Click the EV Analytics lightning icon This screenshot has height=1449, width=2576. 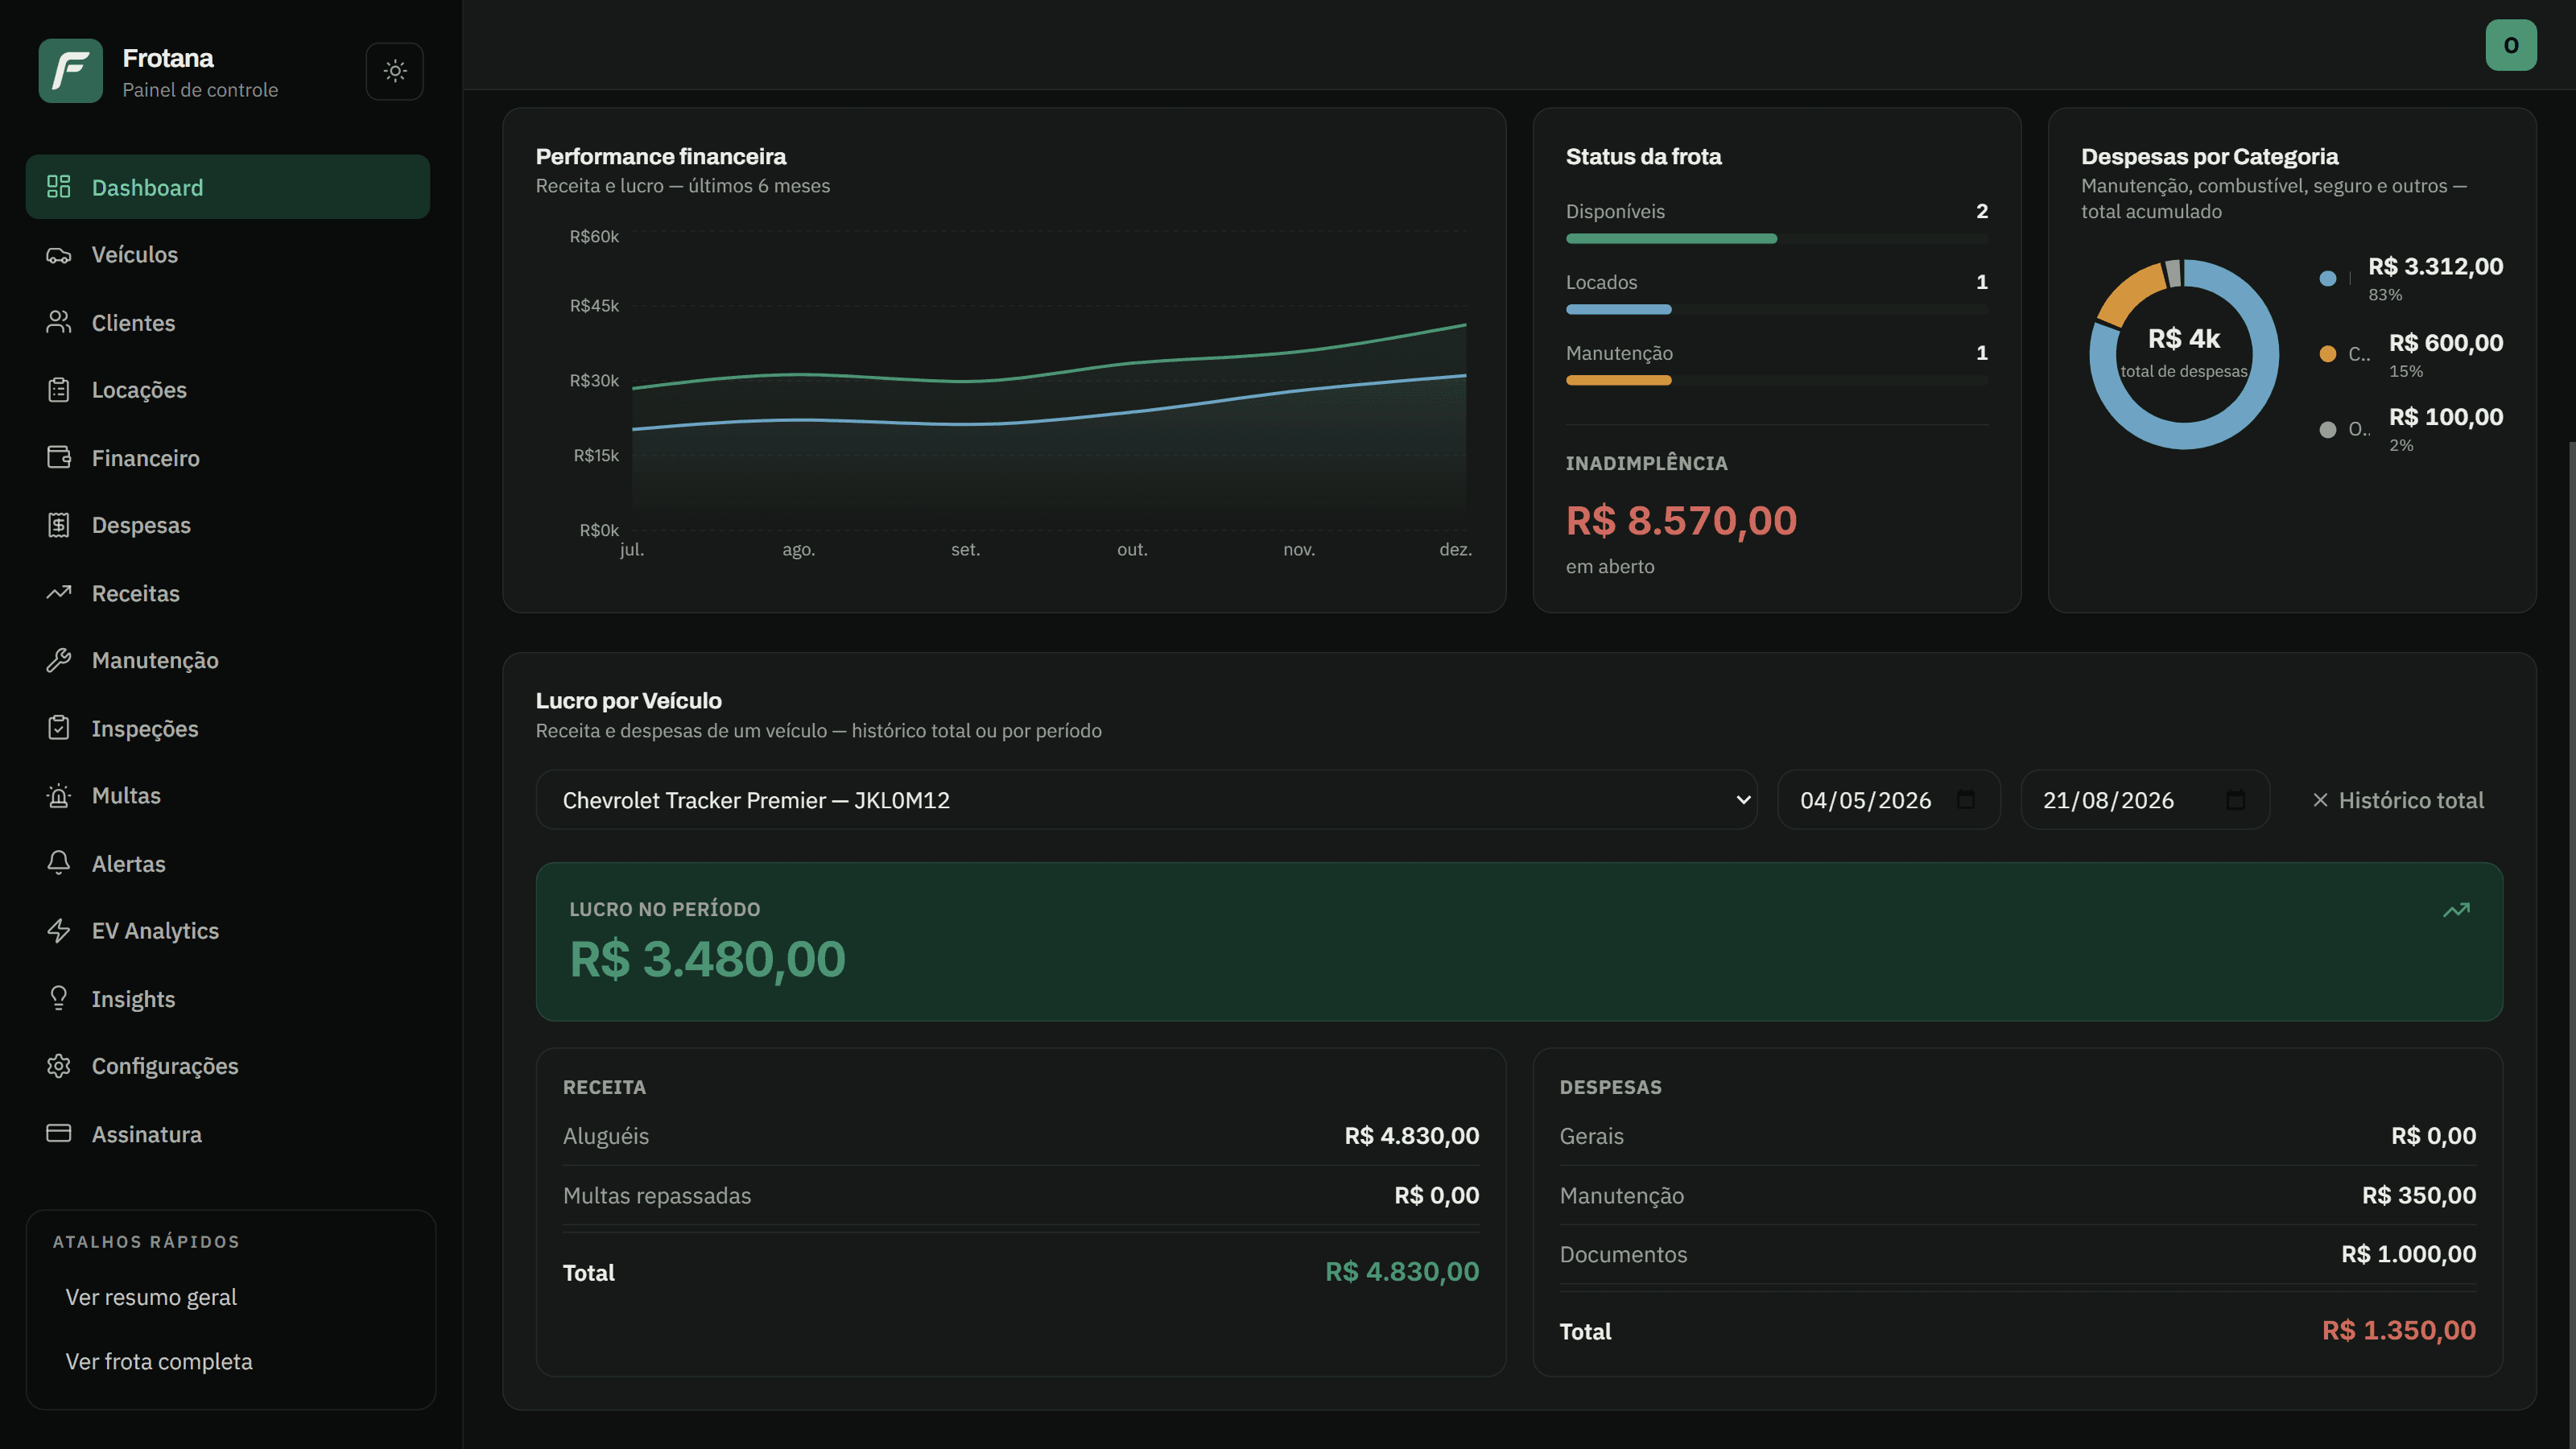tap(59, 931)
